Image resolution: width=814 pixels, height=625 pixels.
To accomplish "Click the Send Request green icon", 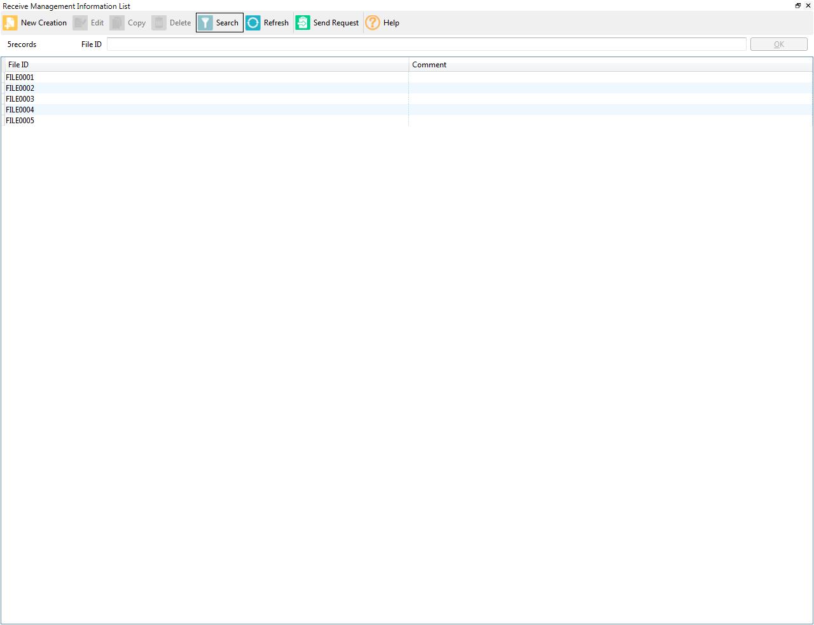I will click(303, 23).
